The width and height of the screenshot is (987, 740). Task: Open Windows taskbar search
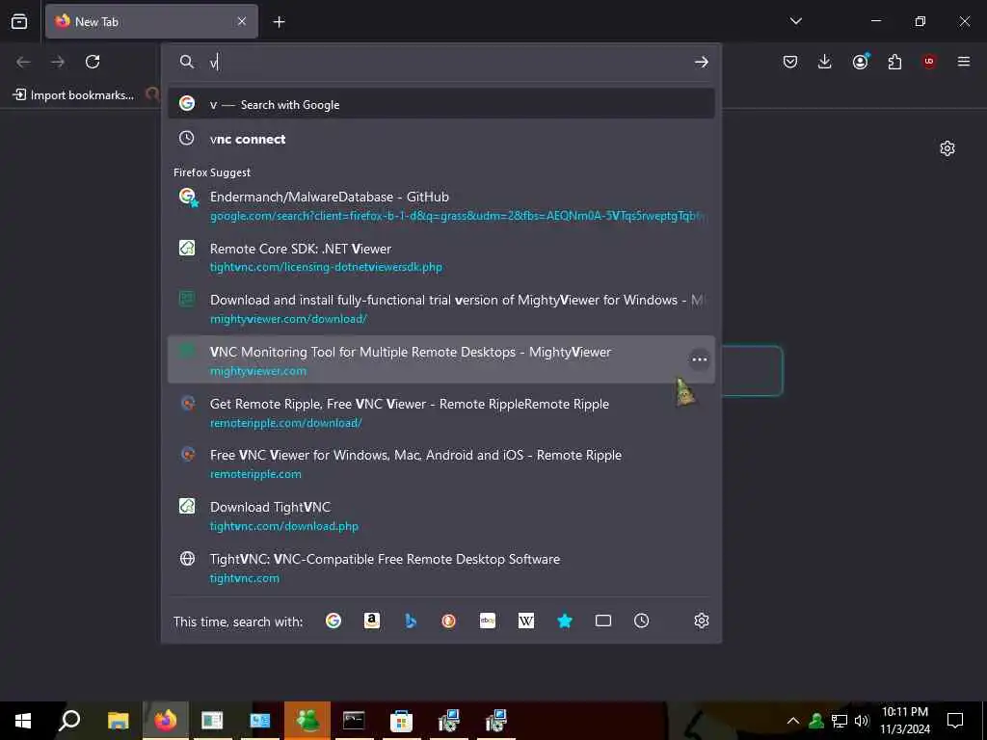69,721
